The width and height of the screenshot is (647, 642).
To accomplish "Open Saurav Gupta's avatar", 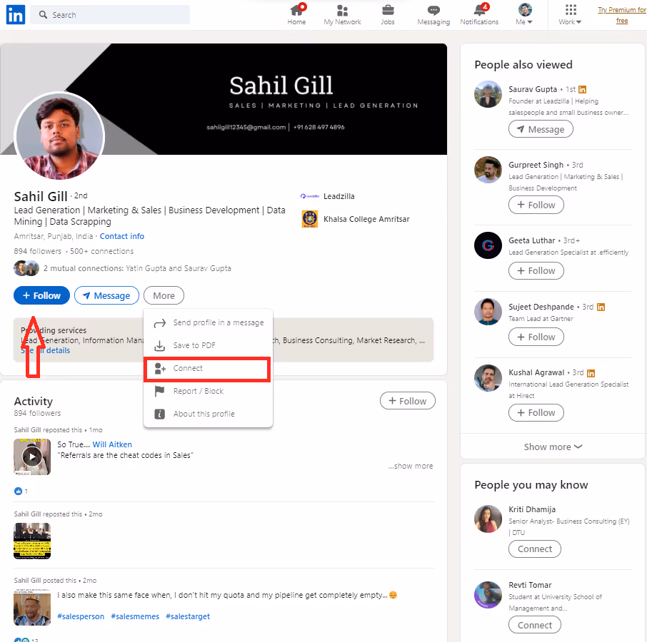I will (x=488, y=94).
